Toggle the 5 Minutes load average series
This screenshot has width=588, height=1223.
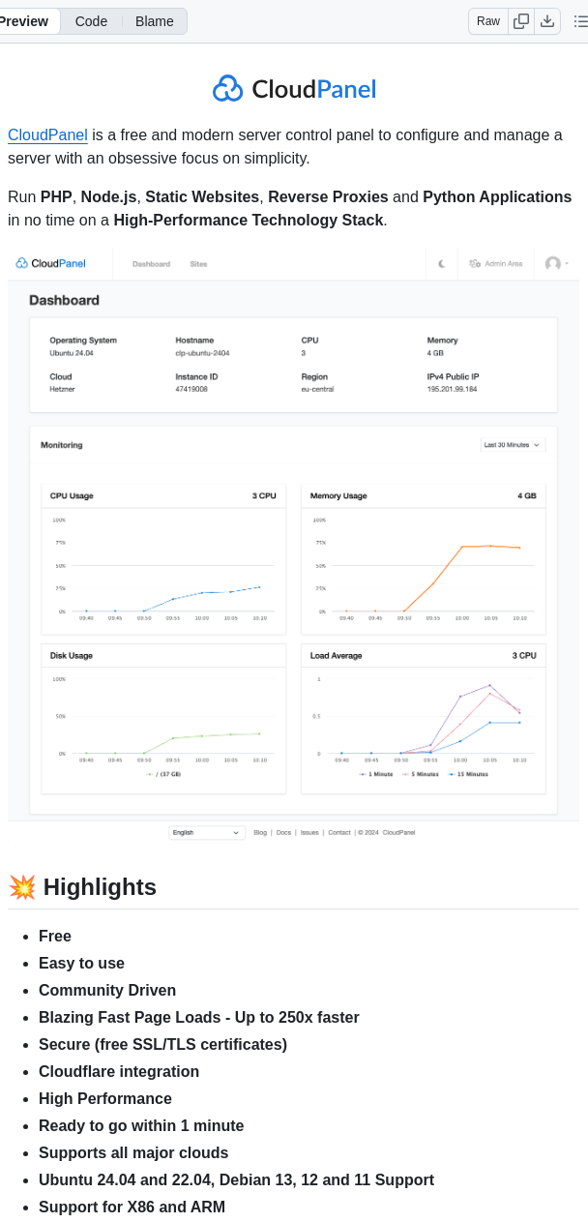click(x=420, y=773)
